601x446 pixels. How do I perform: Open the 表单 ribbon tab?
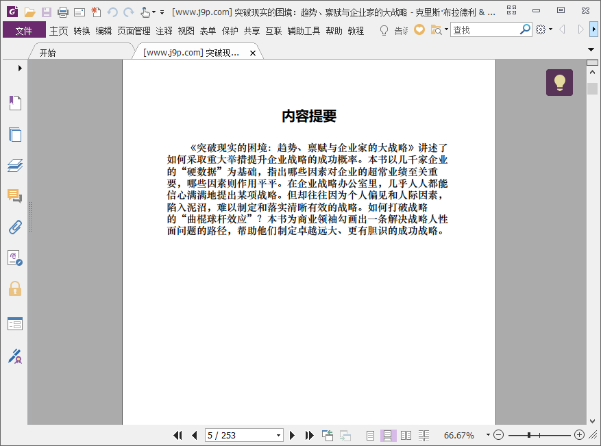(208, 31)
